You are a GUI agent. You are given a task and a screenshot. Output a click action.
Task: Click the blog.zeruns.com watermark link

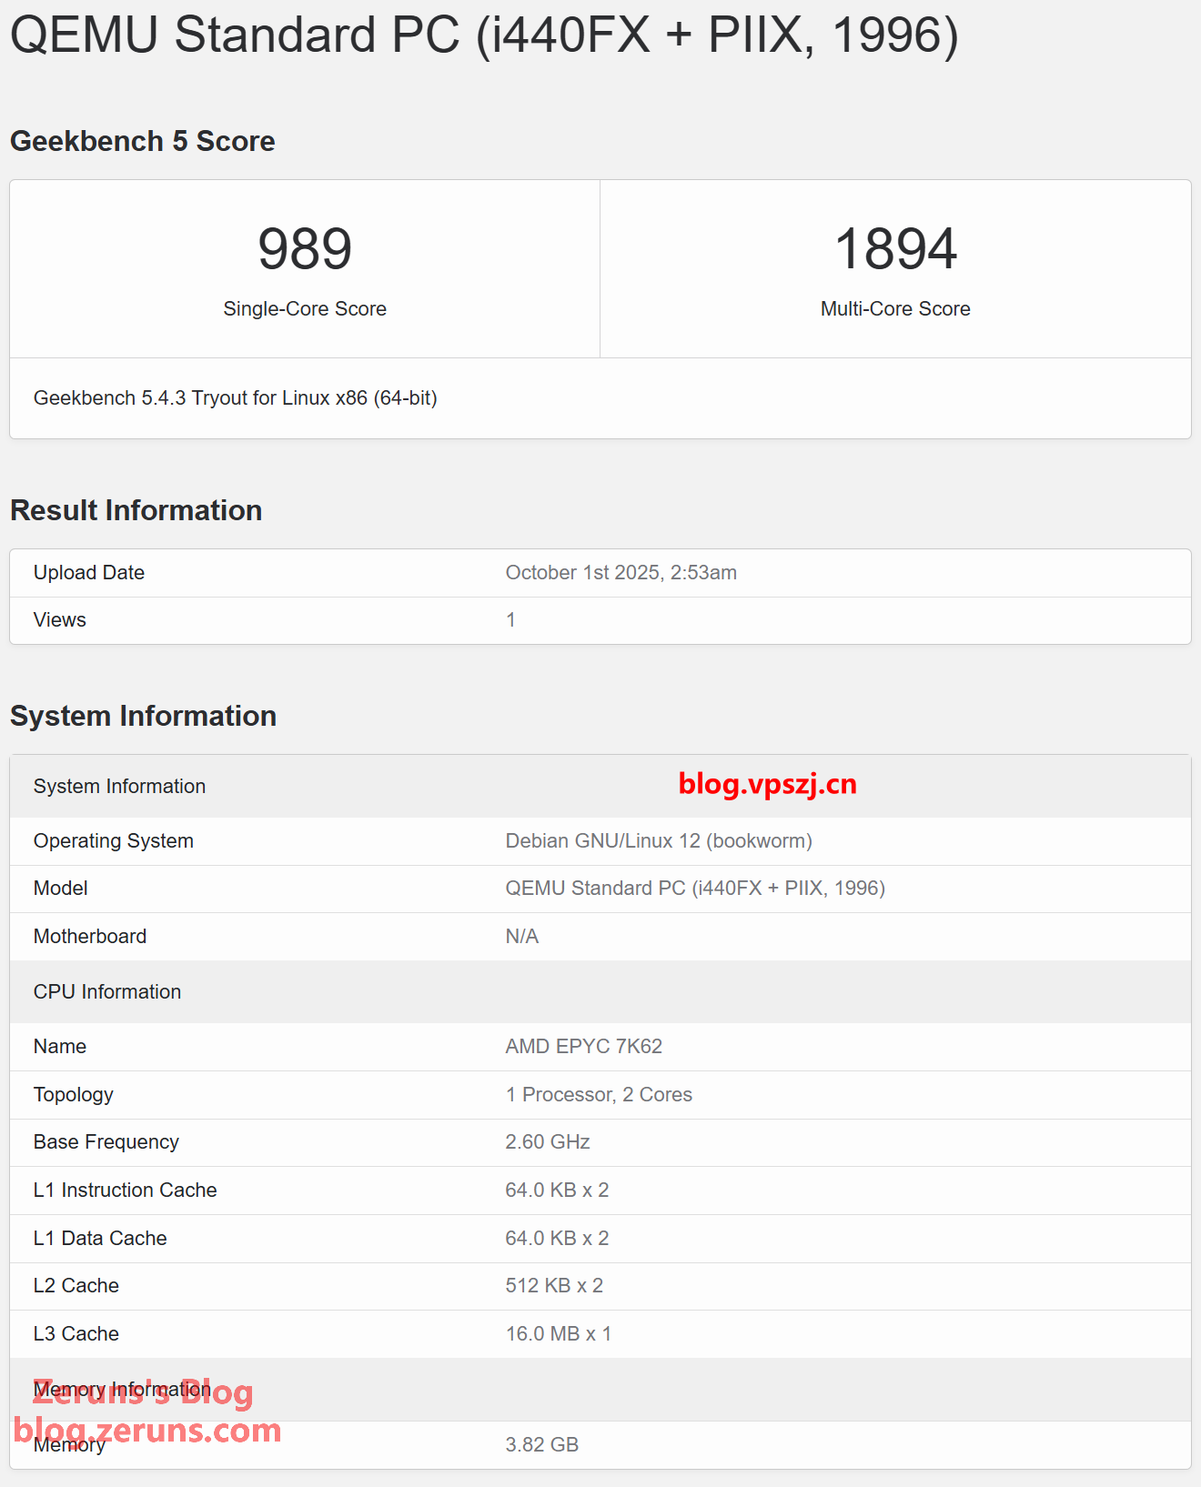tap(148, 1431)
